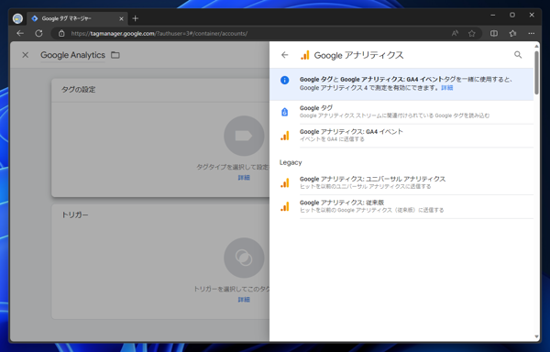Viewport: 550px width, 352px height.
Task: Go back using the panel's back arrow
Action: pos(284,55)
